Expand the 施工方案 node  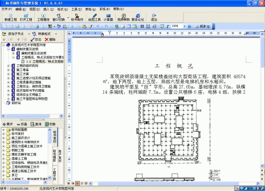(x=8, y=74)
